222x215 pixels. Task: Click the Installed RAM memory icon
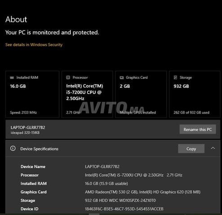(12, 77)
